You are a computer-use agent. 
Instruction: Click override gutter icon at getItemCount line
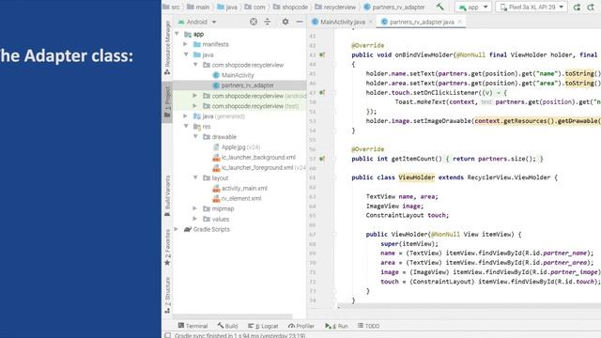pos(322,159)
